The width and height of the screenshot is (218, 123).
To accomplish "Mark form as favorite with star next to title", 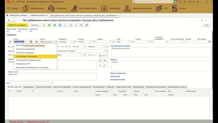I will pos(20,20).
